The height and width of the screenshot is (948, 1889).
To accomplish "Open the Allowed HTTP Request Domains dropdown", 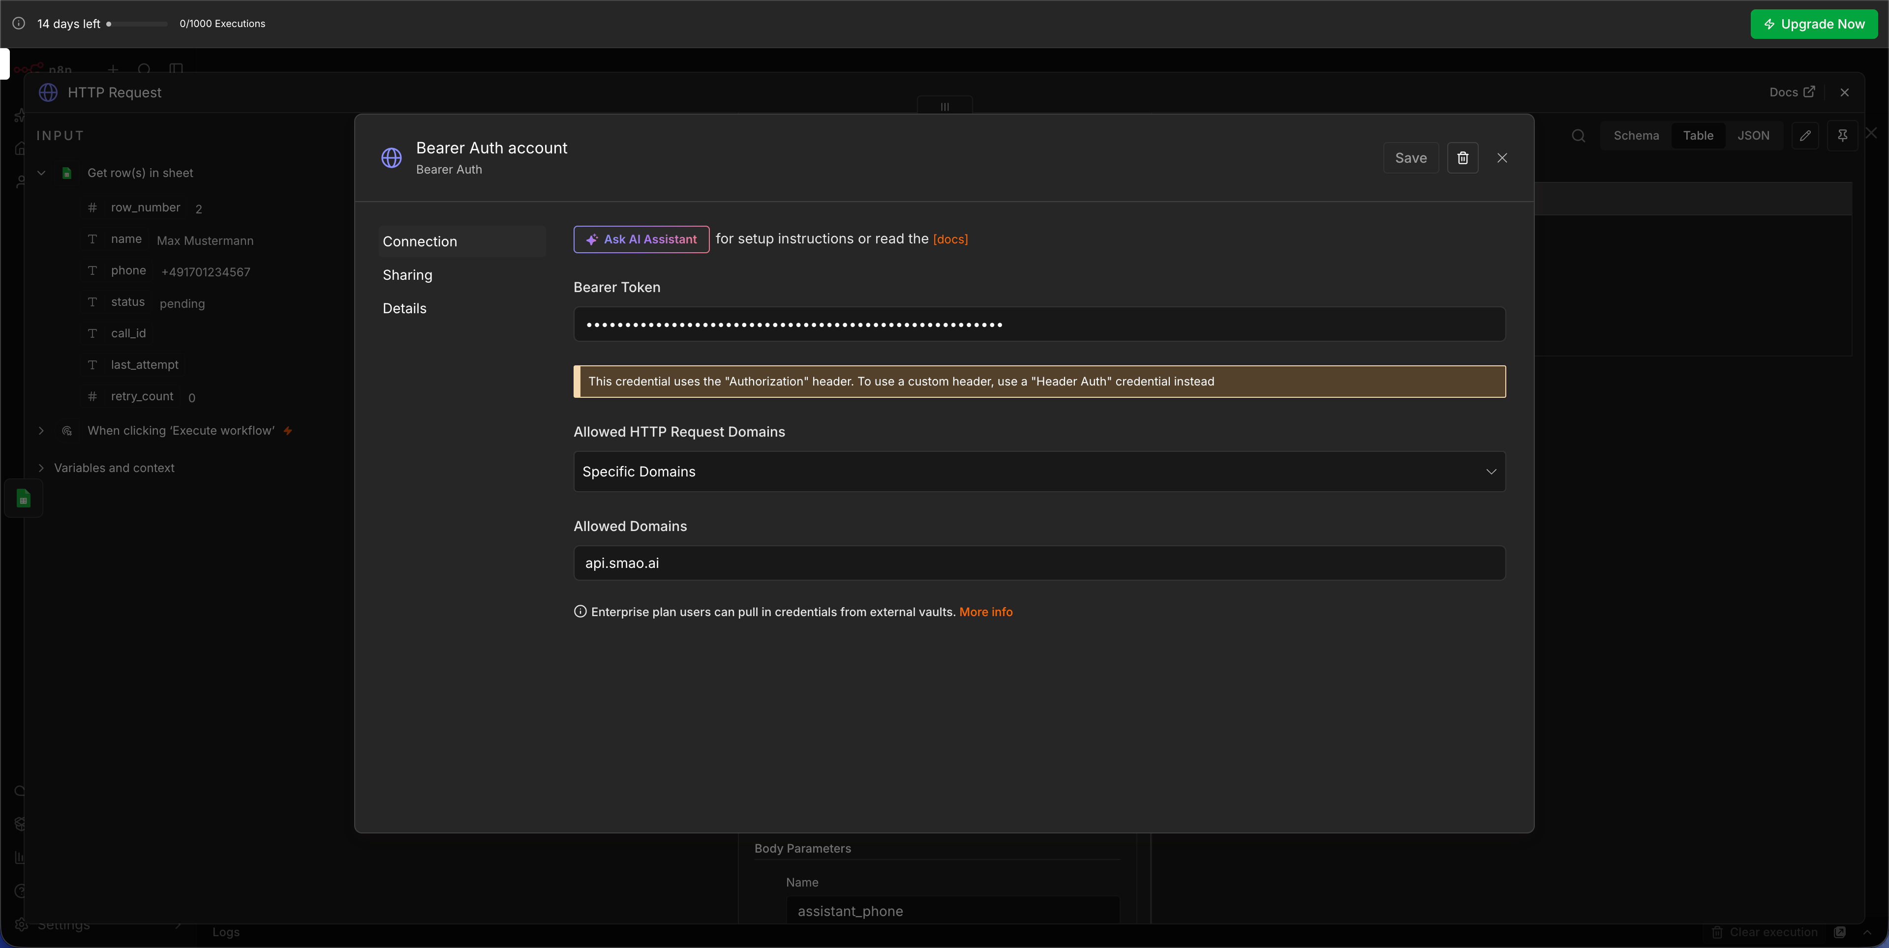I will 1039,472.
